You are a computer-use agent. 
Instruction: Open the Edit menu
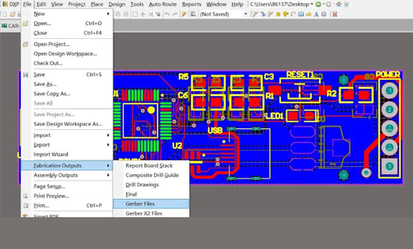[x=41, y=4]
